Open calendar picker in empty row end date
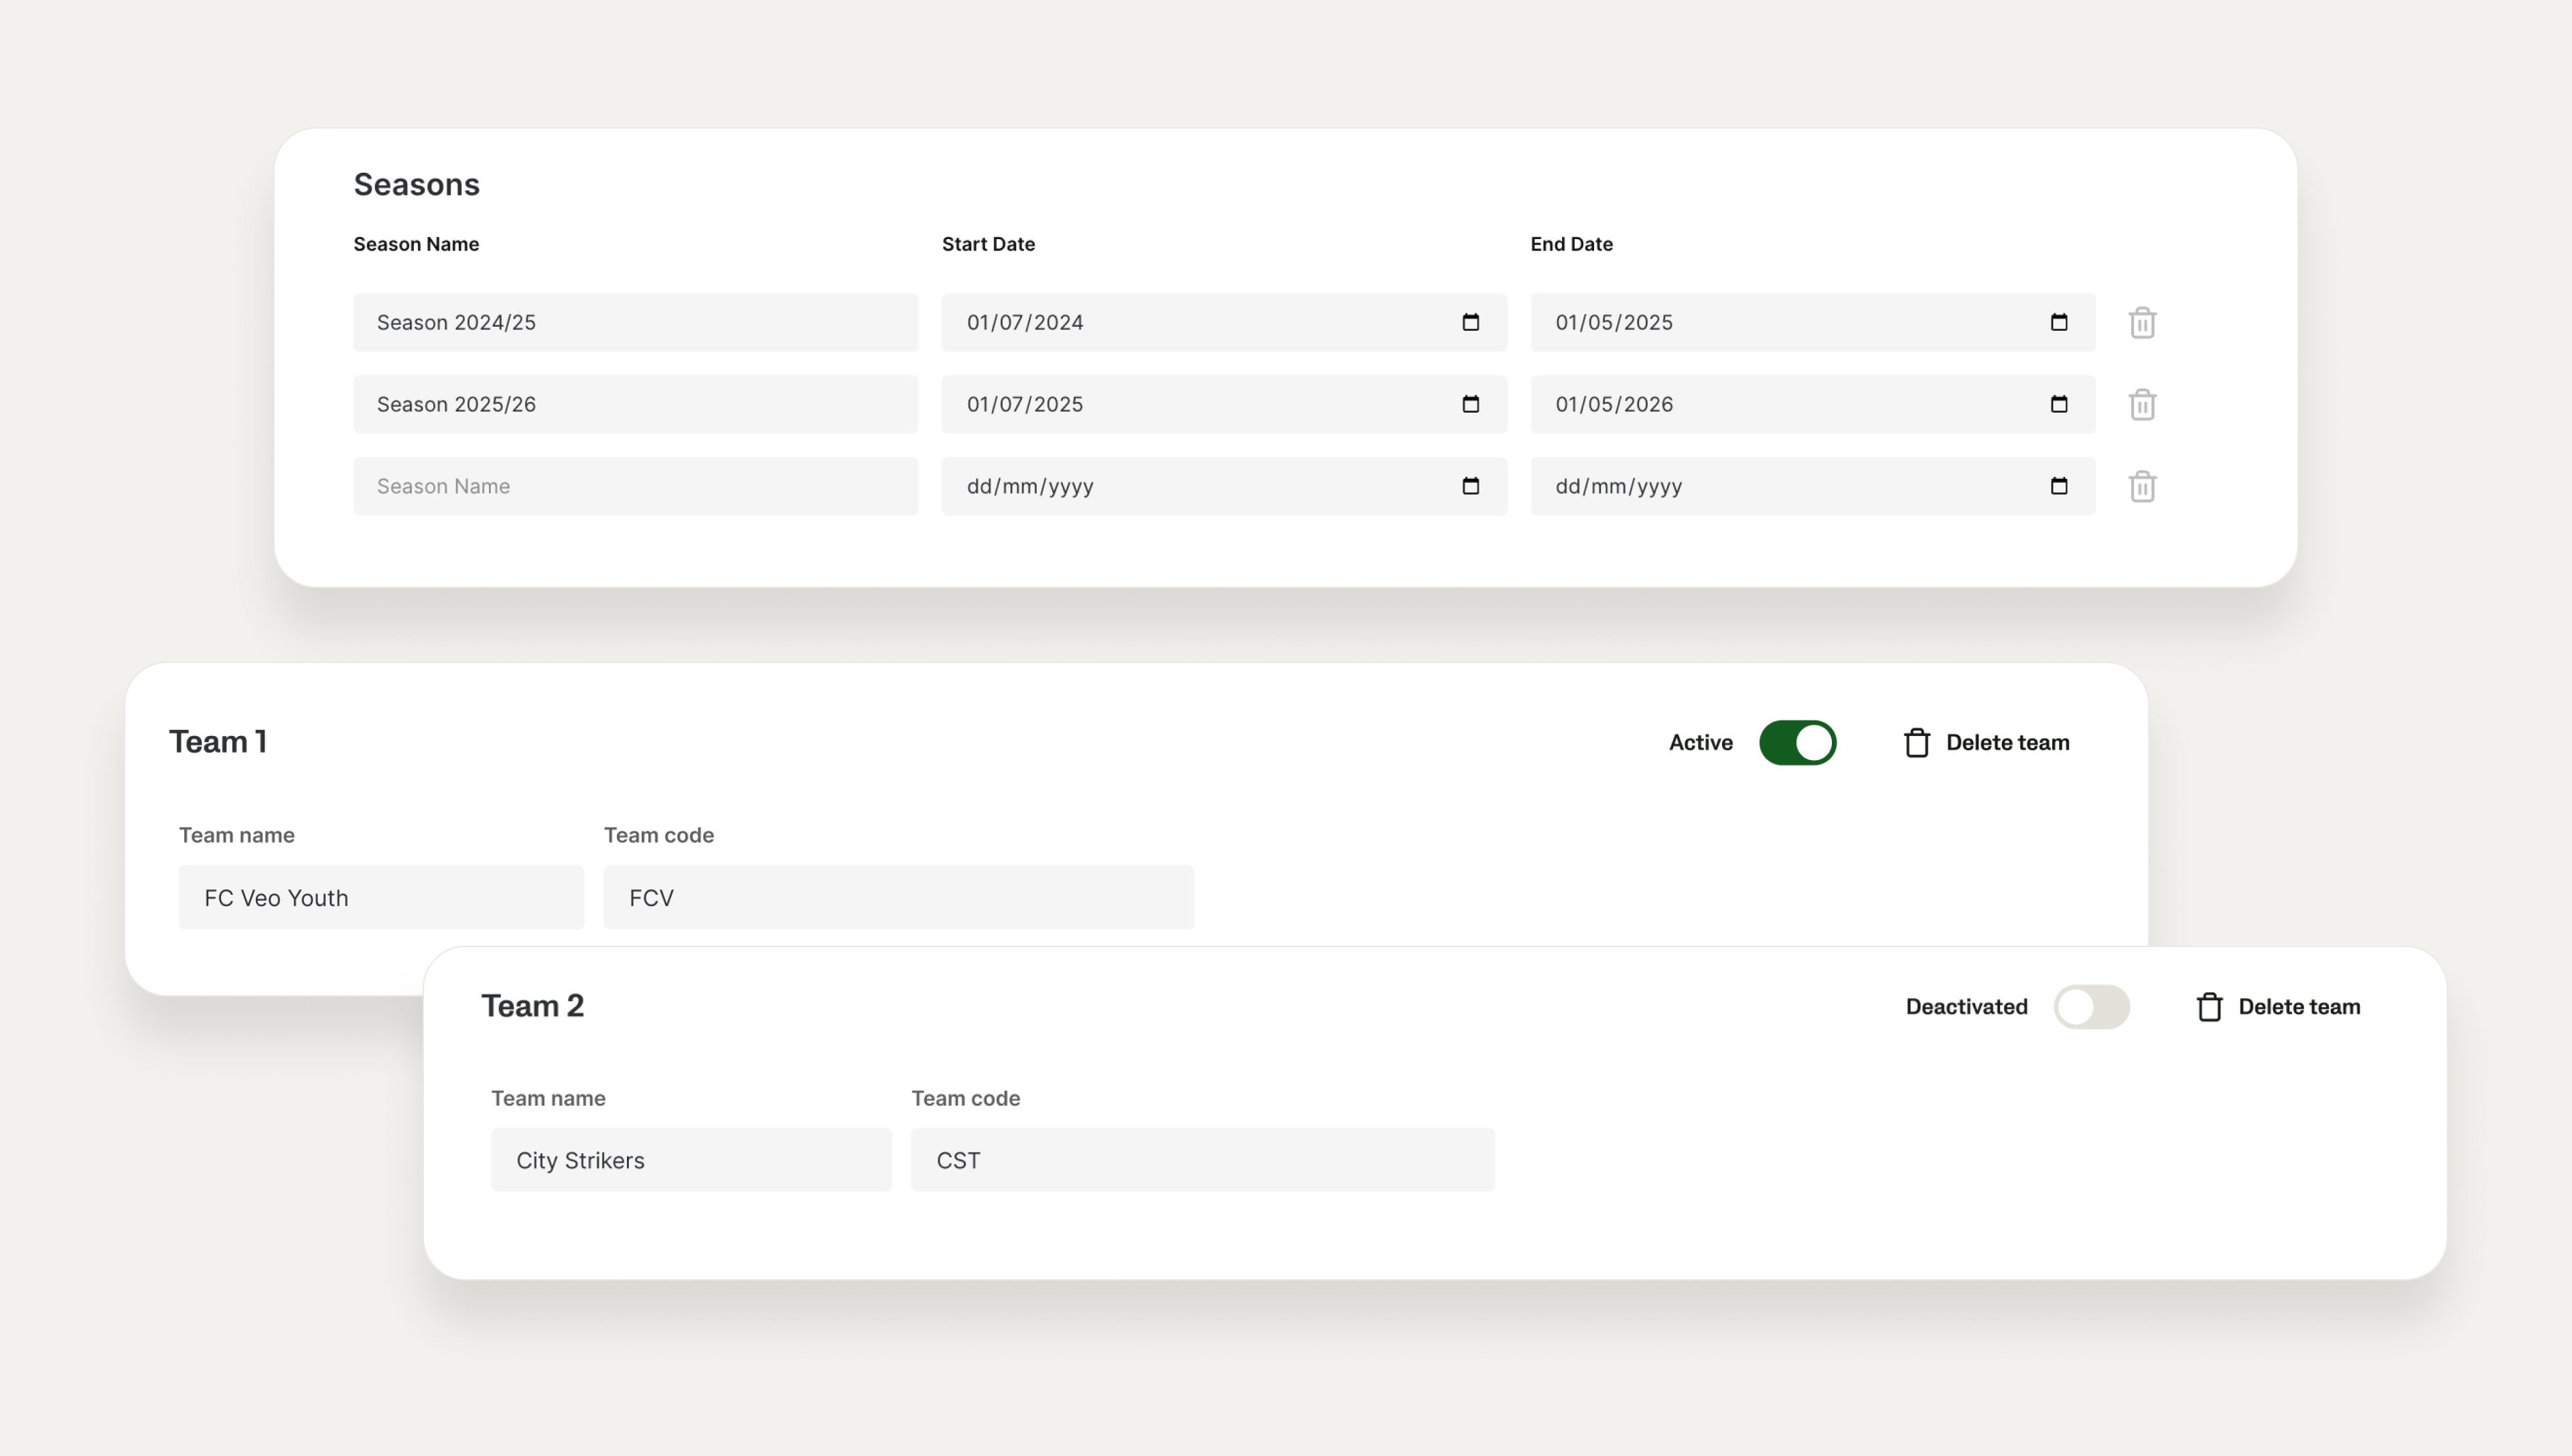Viewport: 2572px width, 1456px height. pos(2059,486)
